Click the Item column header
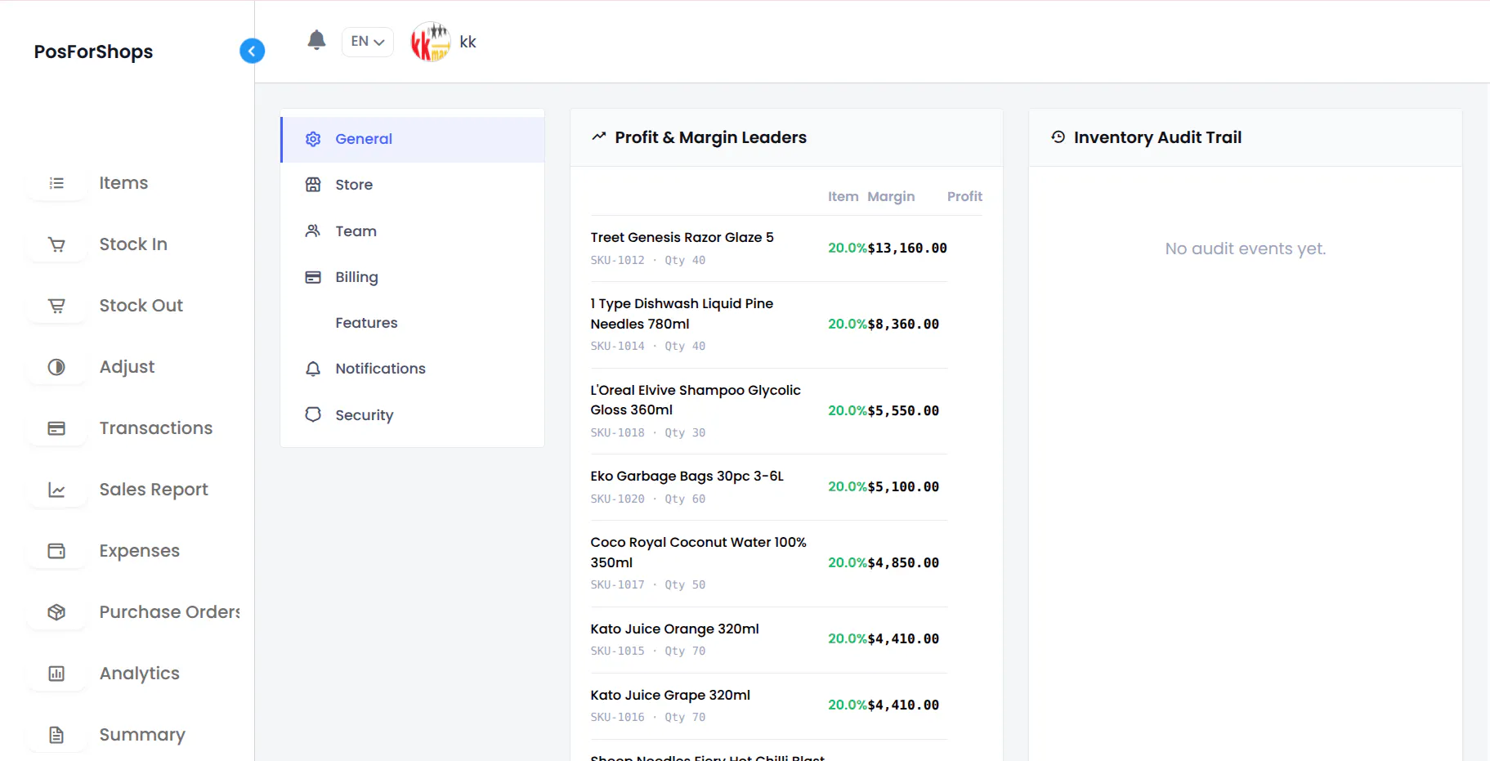 (x=843, y=196)
